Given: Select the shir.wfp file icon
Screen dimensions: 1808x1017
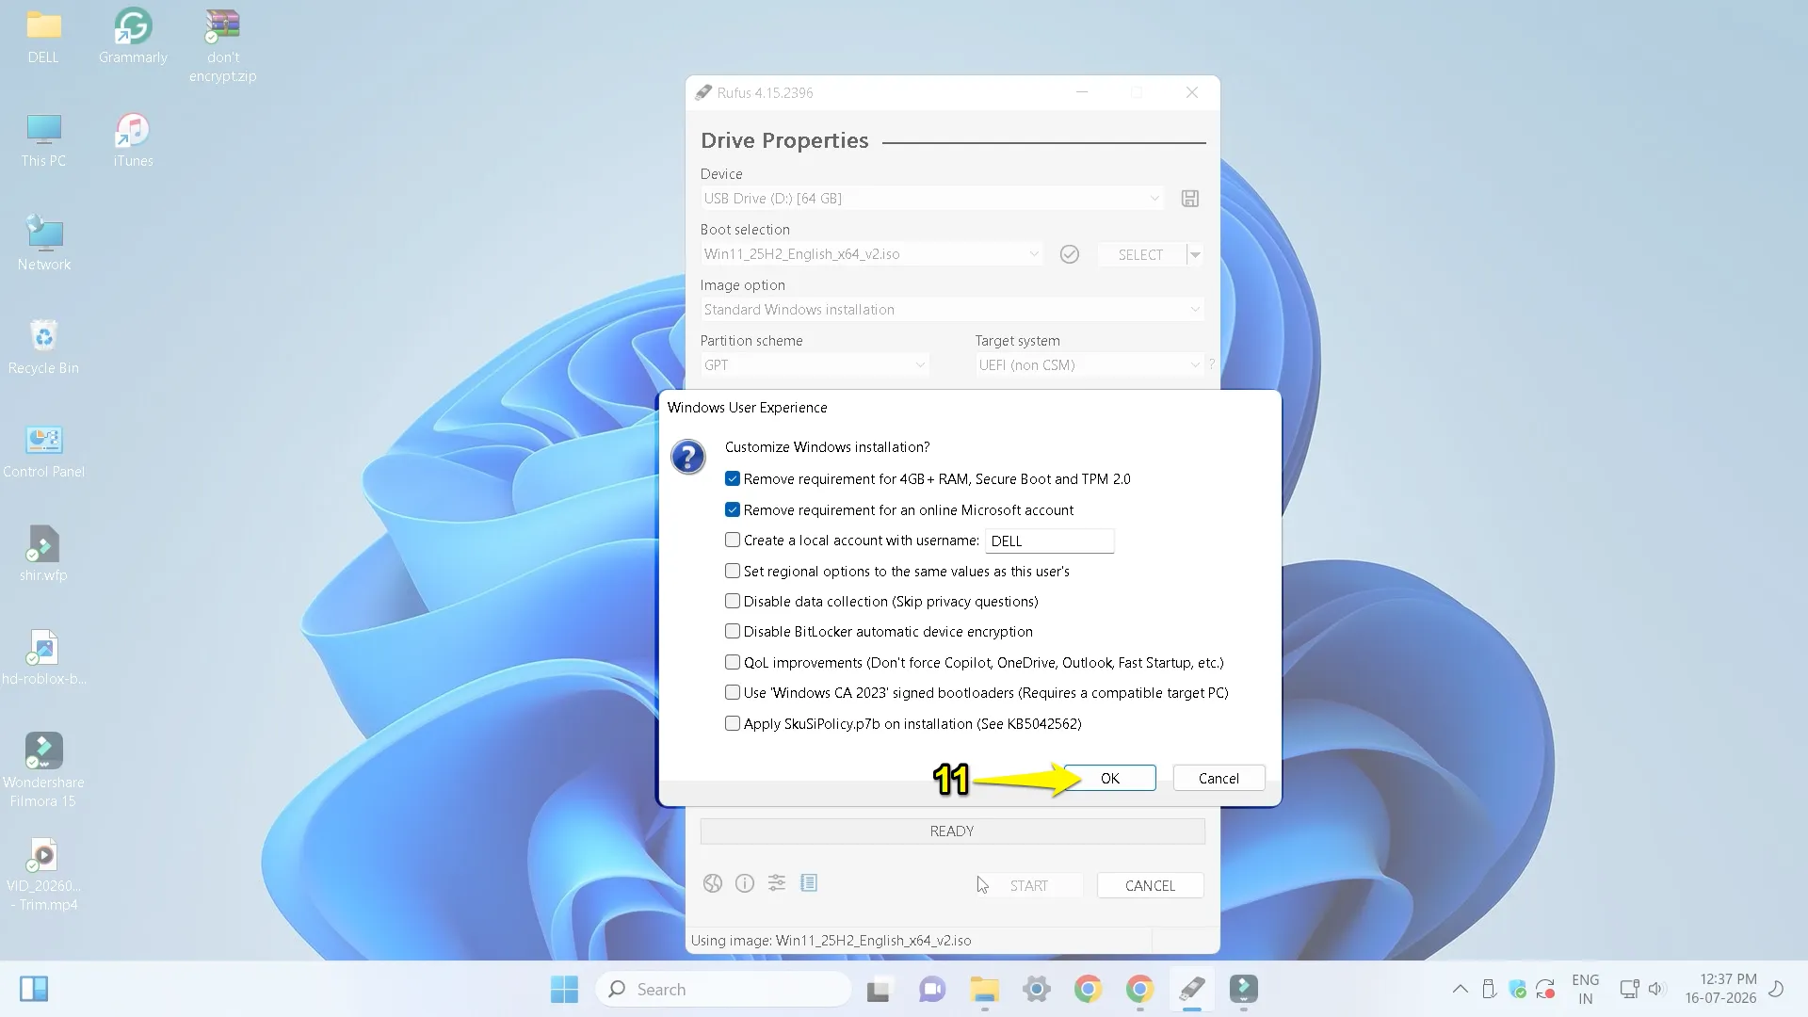Looking at the screenshot, I should tap(43, 554).
